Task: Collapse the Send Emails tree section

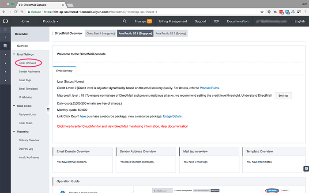Action: [14, 106]
